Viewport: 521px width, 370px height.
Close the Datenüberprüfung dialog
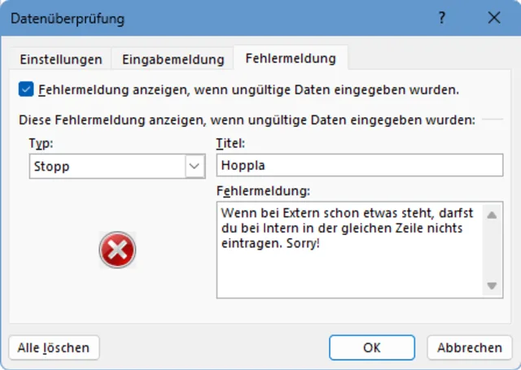click(x=493, y=18)
